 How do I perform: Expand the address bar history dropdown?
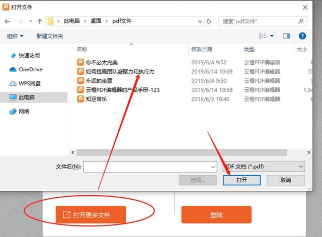point(200,21)
